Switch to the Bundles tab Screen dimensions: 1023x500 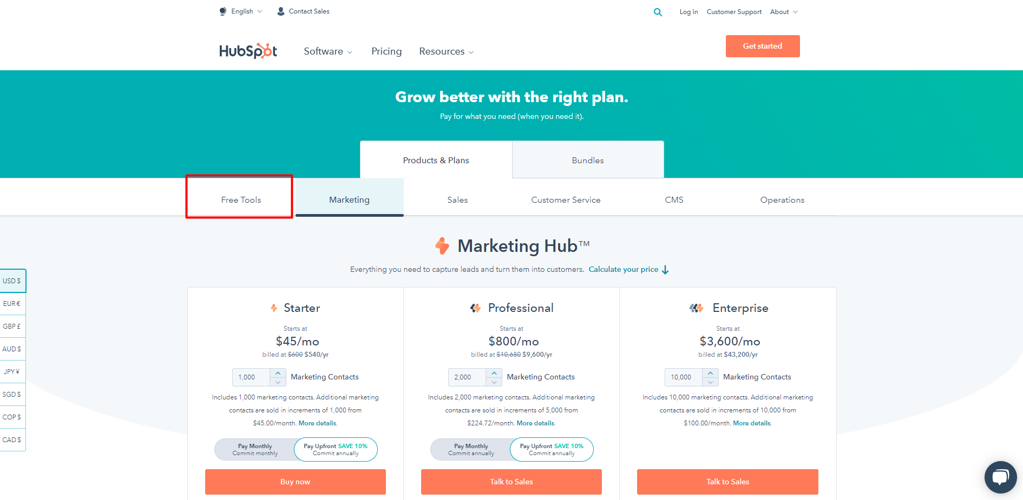coord(588,160)
